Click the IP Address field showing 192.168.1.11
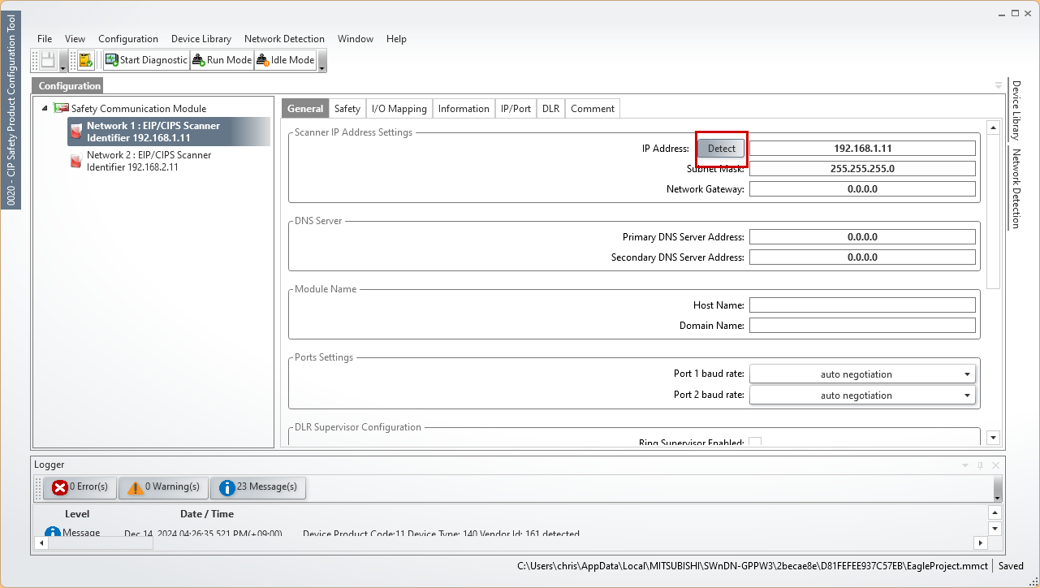The width and height of the screenshot is (1040, 588). [862, 149]
